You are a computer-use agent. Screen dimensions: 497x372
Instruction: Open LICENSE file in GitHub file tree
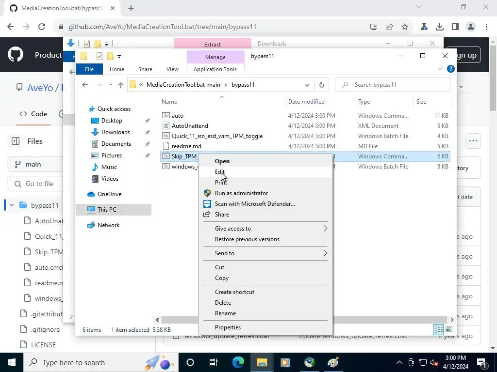pos(43,345)
